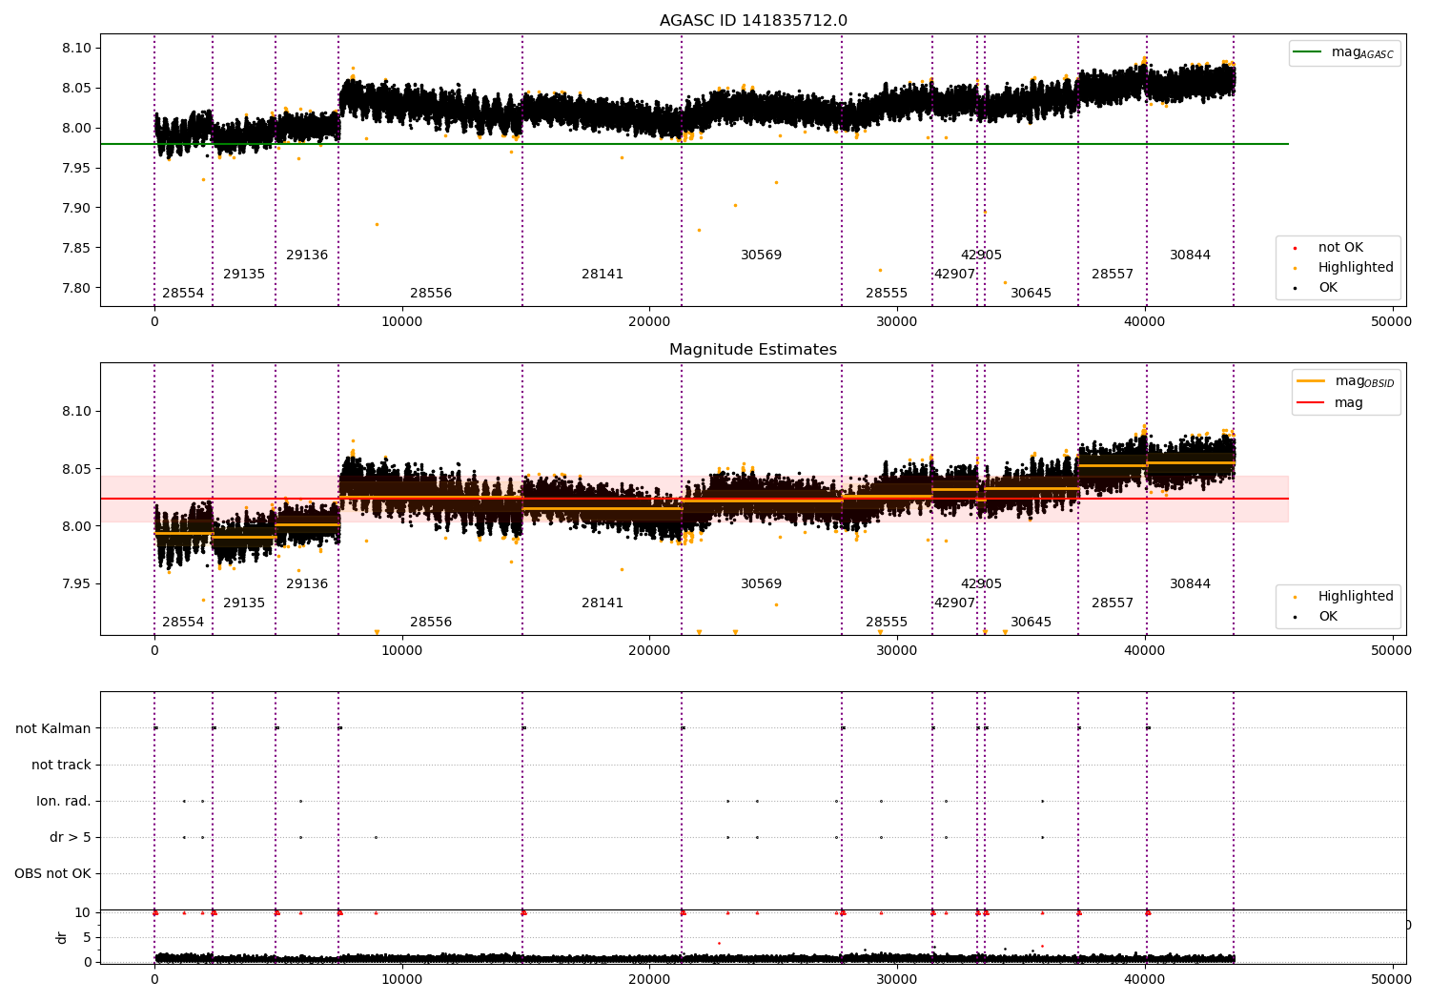Viewport: 1430px width, 1001px height.
Task: Click obsid label 42907 in the AGASC ID plot
Action: pos(955,274)
